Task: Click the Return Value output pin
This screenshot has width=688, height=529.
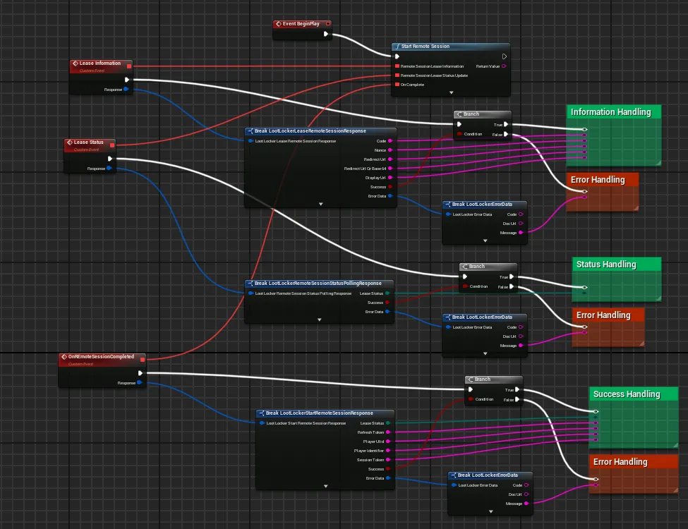Action: click(x=504, y=66)
